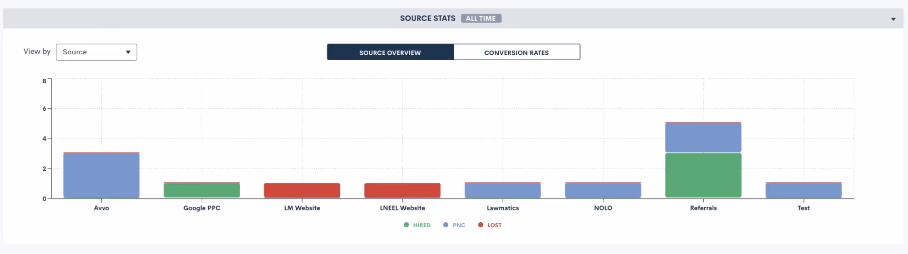Click the View by label
Viewport: 908px width, 254px height.
(x=37, y=52)
